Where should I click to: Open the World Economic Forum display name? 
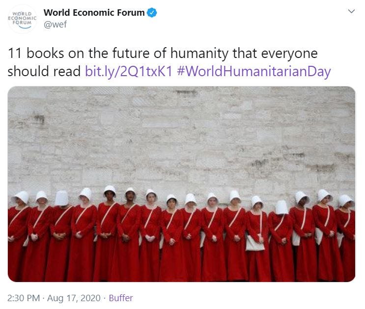(94, 13)
